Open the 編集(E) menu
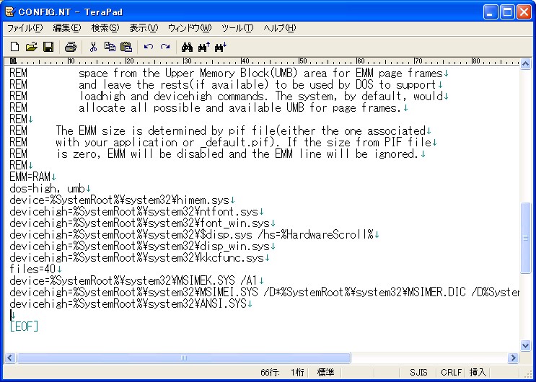This screenshot has height=382, width=536. (x=67, y=28)
